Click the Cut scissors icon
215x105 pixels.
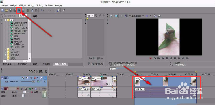click(28, 10)
